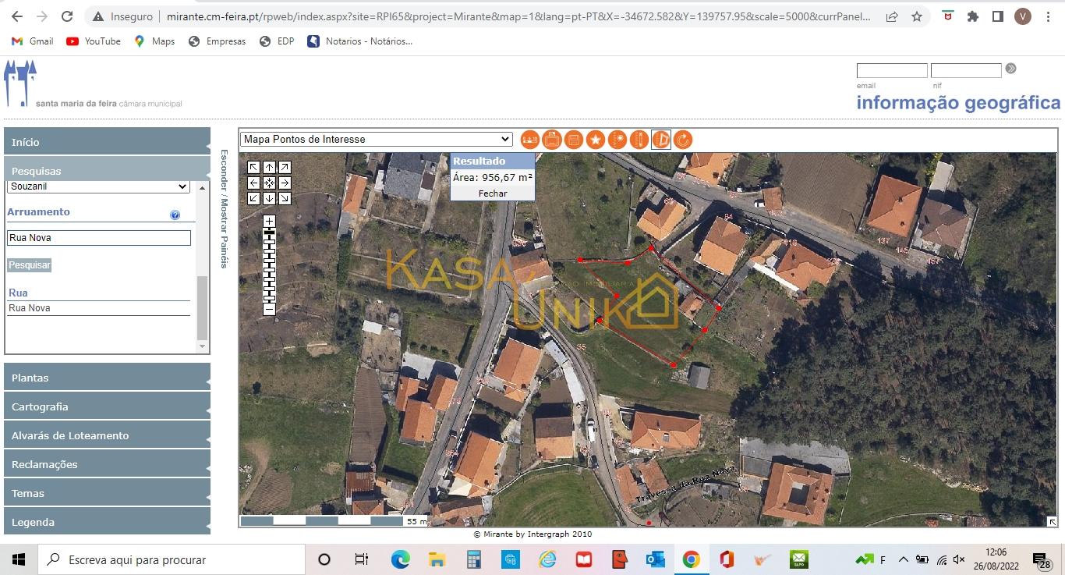Open the Souzanil parish dropdown
Screen dimensions: 1065x575
98,186
